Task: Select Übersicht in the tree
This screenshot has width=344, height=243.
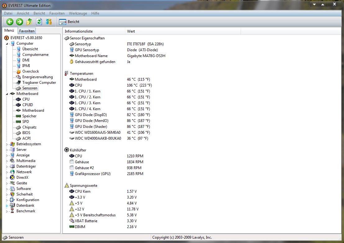Action: pos(30,49)
